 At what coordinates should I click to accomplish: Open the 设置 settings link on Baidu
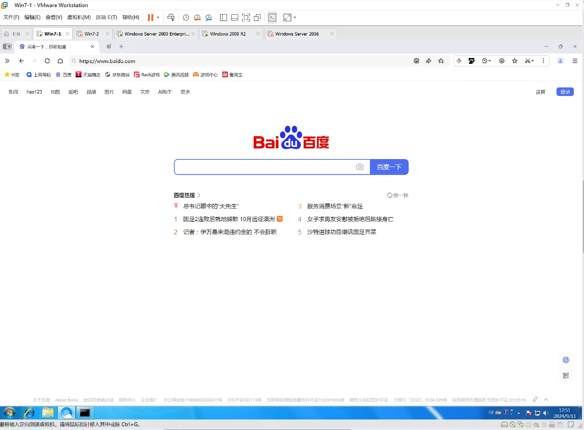[540, 92]
